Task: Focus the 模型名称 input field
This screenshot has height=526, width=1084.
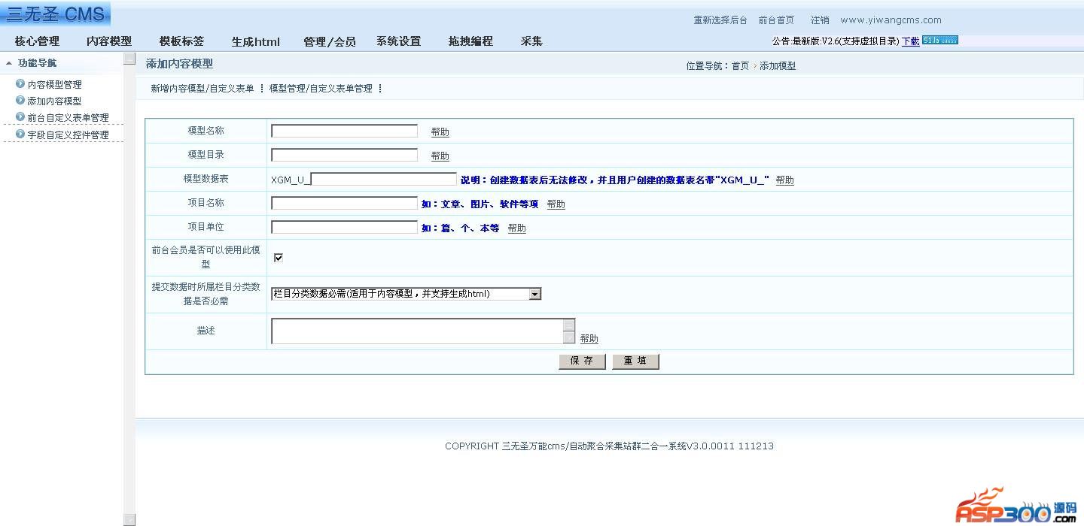Action: [x=344, y=131]
